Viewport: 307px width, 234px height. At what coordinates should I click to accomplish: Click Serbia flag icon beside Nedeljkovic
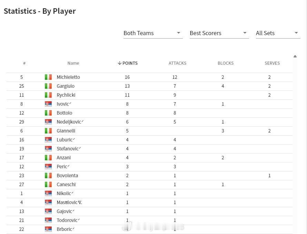(x=48, y=122)
